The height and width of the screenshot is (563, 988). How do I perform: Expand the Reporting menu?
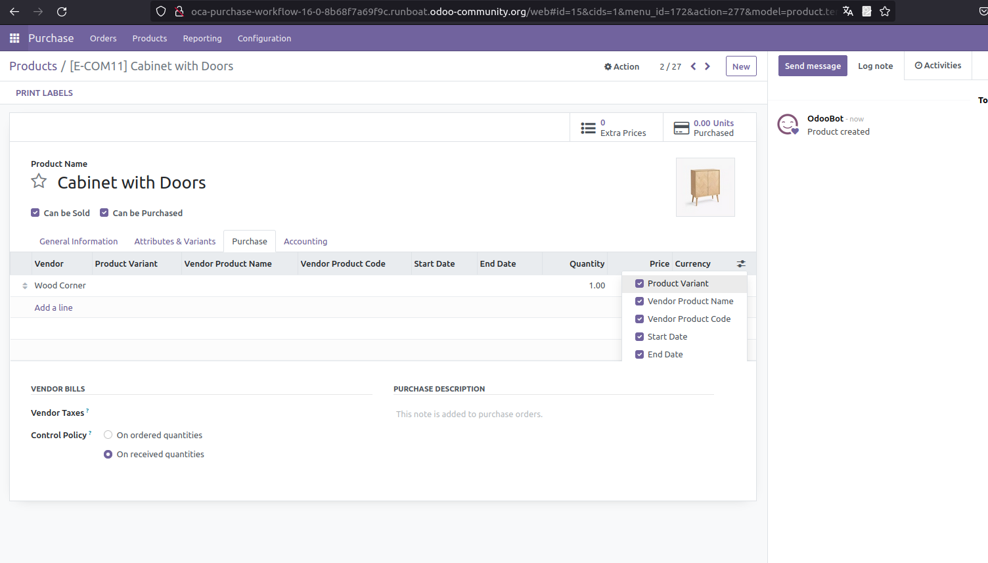pos(202,39)
